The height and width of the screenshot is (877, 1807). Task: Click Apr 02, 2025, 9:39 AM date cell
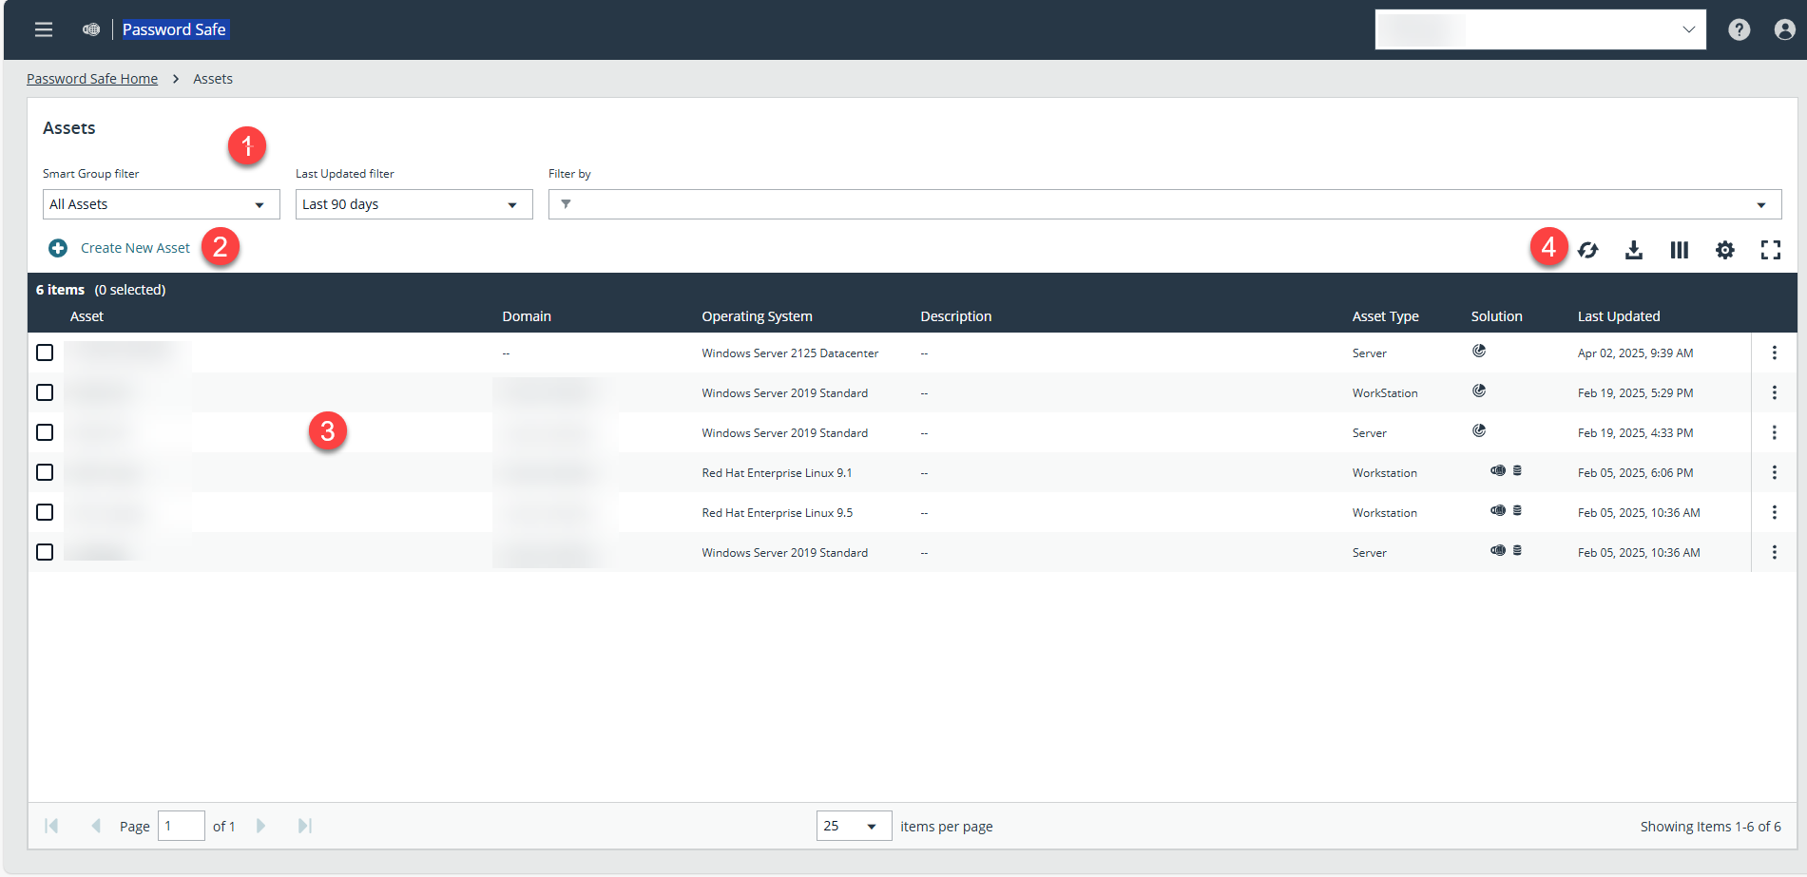point(1635,353)
